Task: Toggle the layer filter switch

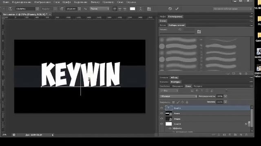Action: point(226,90)
